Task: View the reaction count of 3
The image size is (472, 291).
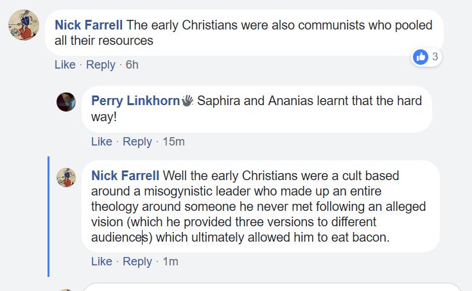Action: (x=435, y=57)
